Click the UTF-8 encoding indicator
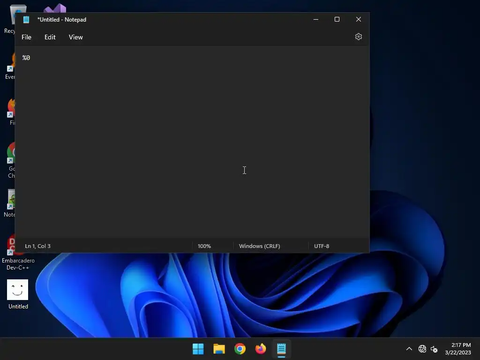Screen dimensions: 480x360 pos(322,246)
